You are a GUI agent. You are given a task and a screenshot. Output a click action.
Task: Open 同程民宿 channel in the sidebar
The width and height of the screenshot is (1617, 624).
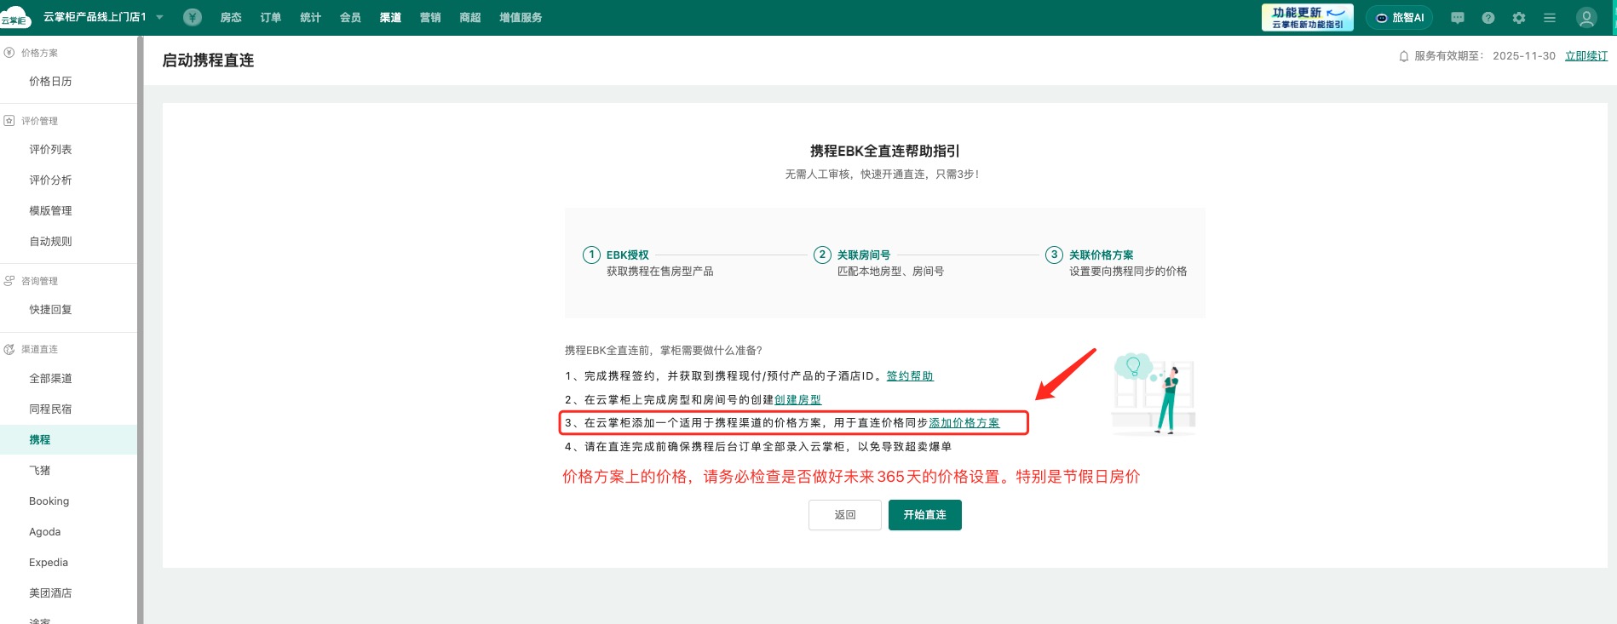[50, 409]
